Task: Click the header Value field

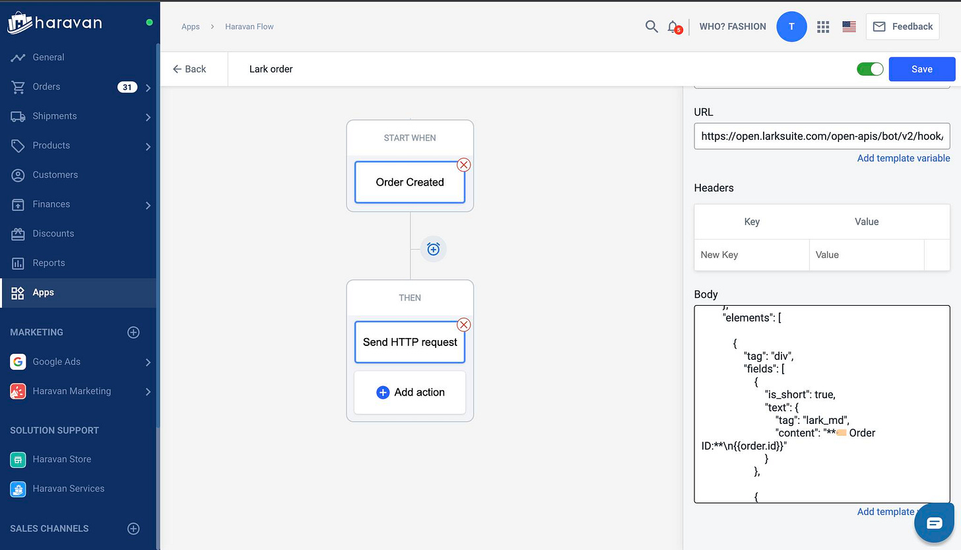Action: point(867,255)
